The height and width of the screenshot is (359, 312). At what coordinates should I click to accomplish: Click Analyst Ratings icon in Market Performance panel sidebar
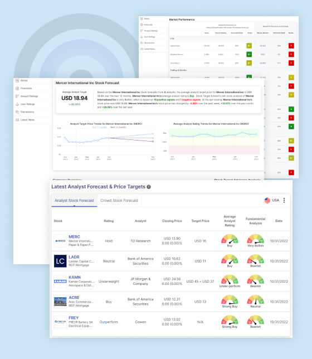(x=142, y=31)
